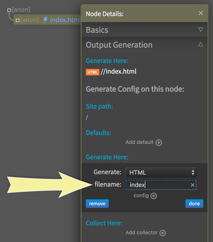Click the remove button
Screen dimensions: 213x242
click(97, 204)
